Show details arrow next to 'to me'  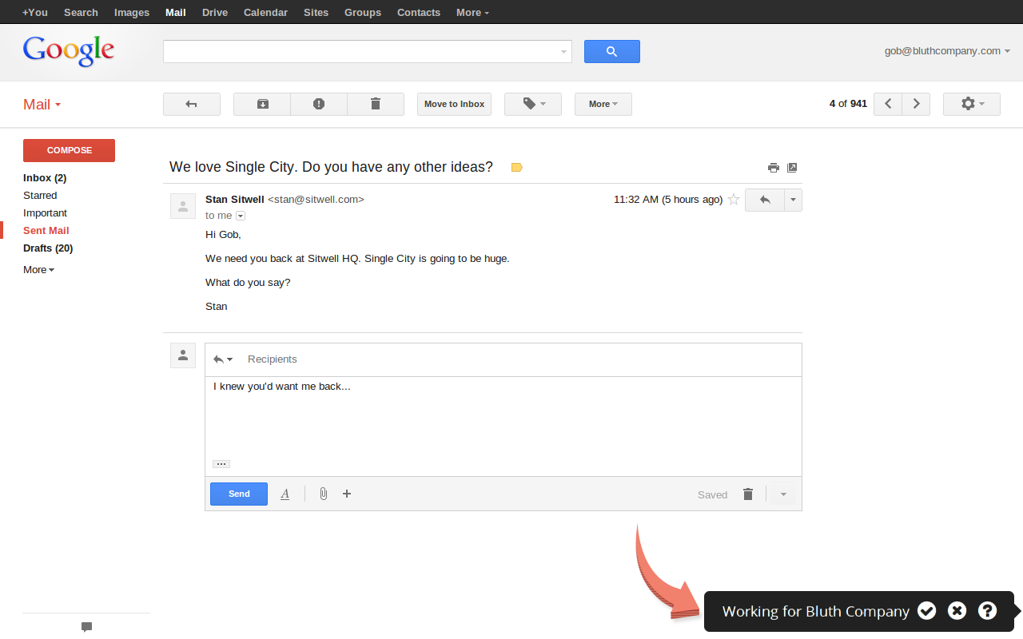tap(241, 216)
